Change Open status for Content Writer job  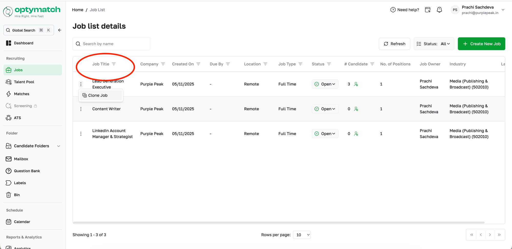click(x=325, y=109)
